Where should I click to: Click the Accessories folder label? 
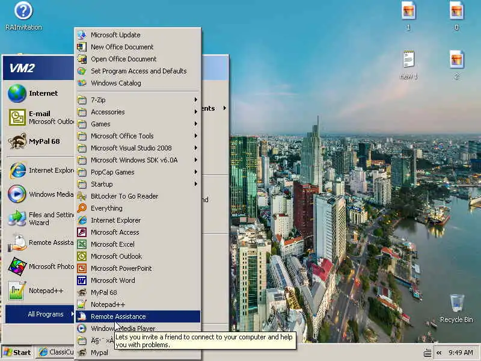(108, 112)
